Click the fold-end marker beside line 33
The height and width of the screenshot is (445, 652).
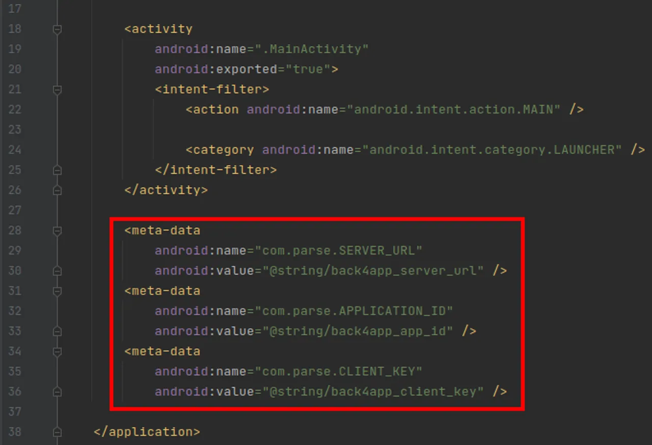pyautogui.click(x=57, y=331)
